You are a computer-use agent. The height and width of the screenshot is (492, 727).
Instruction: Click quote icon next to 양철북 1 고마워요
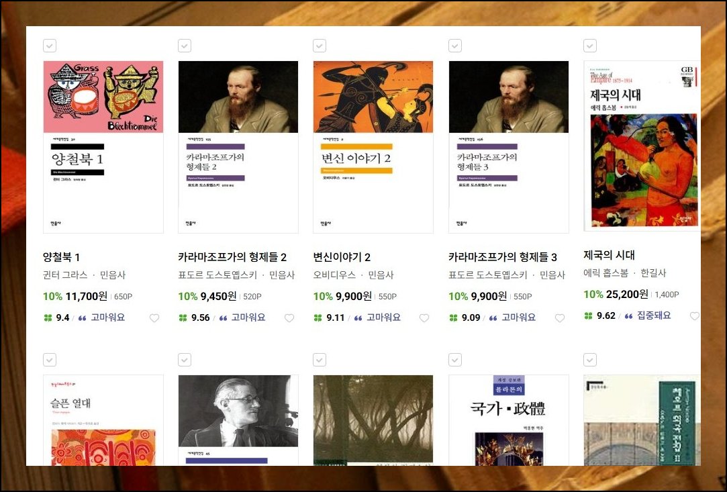click(x=83, y=318)
